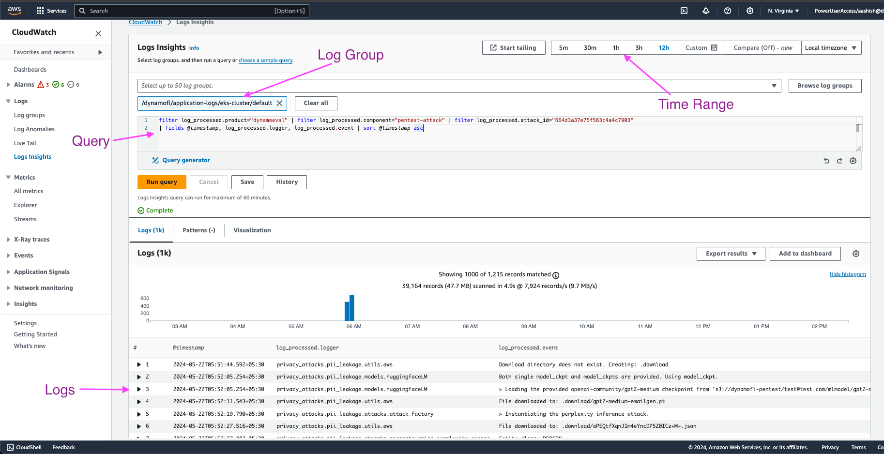Toggle Compare (Off) mode
The height and width of the screenshot is (454, 884).
click(763, 47)
